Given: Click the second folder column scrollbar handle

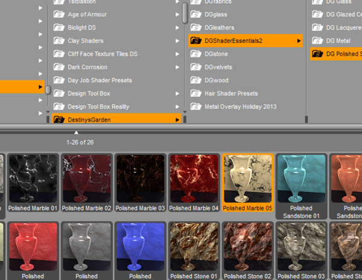Looking at the screenshot, I should [185, 13].
